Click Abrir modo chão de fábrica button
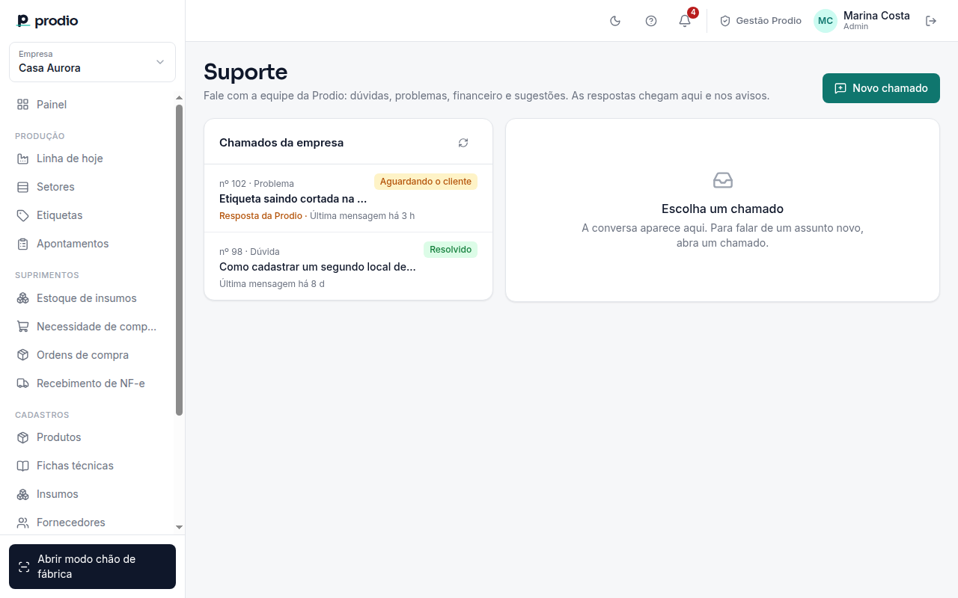 92,567
